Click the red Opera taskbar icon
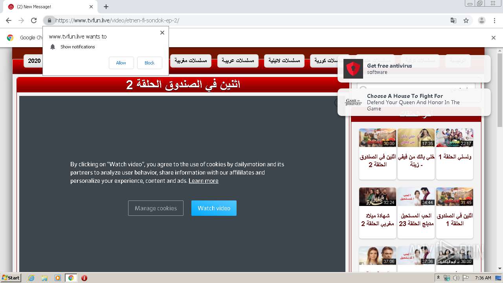The image size is (503, 283). click(84, 278)
